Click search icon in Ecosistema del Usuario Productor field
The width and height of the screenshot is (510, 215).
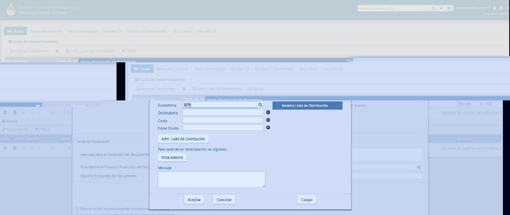click(x=419, y=167)
